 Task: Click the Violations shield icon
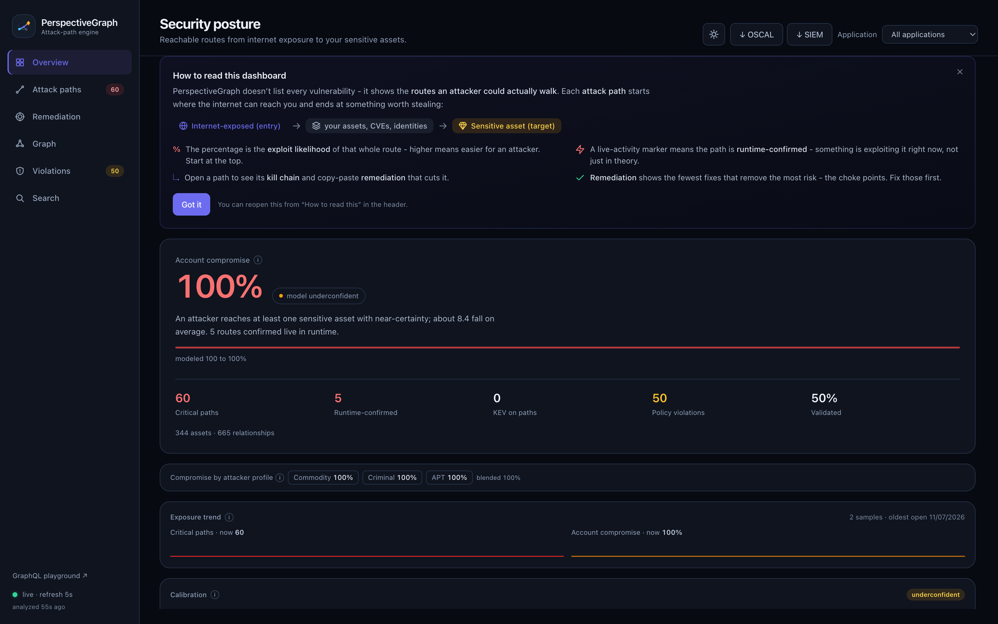20,171
